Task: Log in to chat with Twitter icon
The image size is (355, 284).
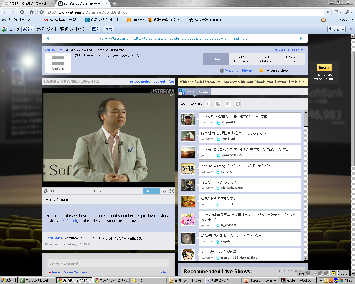Action: click(209, 104)
